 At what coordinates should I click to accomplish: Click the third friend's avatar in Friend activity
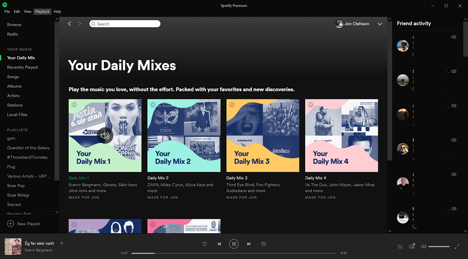coord(402,114)
